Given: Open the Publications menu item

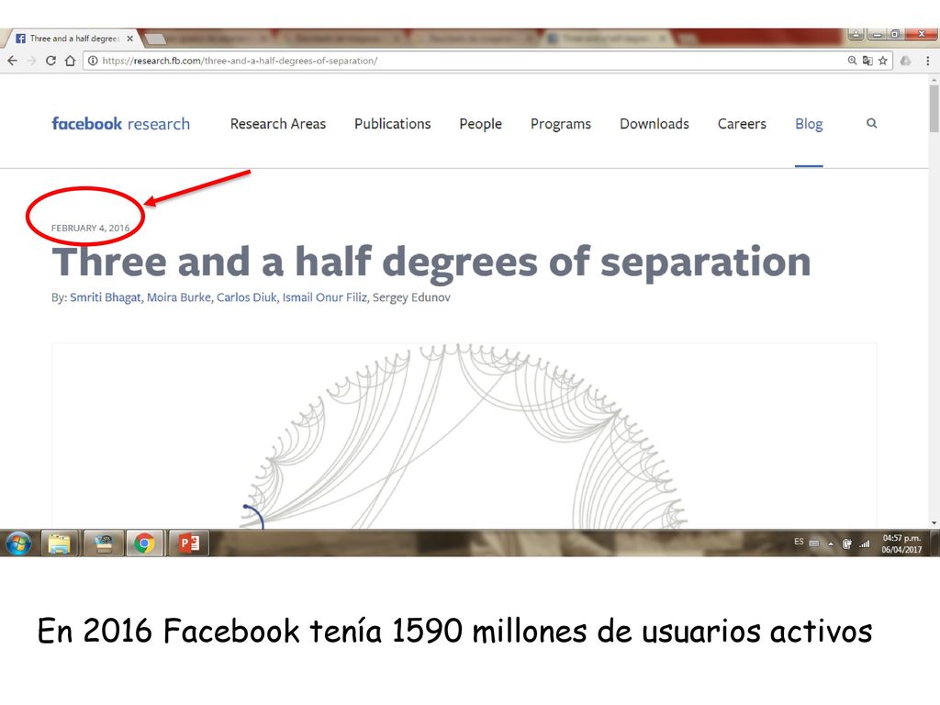Looking at the screenshot, I should tap(393, 124).
